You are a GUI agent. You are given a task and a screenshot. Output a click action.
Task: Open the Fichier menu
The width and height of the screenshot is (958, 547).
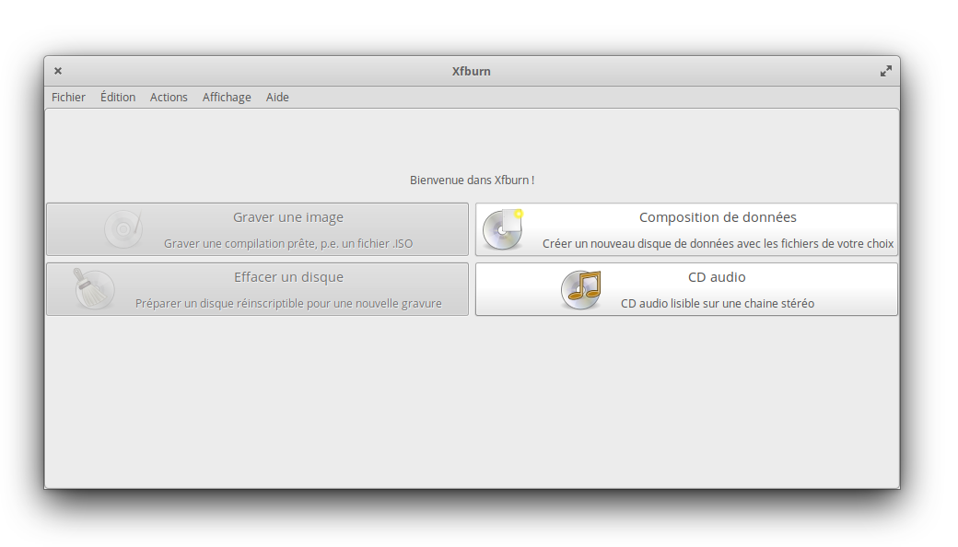68,97
